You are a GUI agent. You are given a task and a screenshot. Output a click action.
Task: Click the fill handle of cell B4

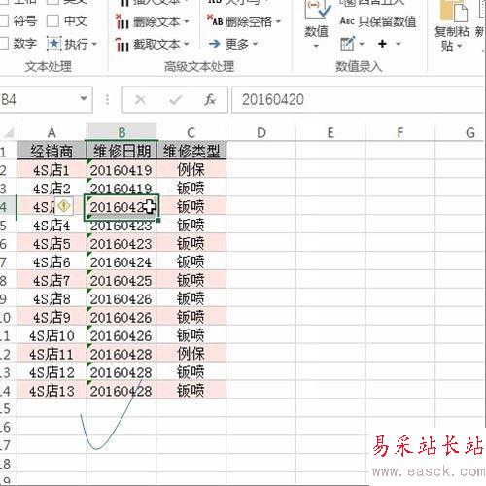point(158,221)
